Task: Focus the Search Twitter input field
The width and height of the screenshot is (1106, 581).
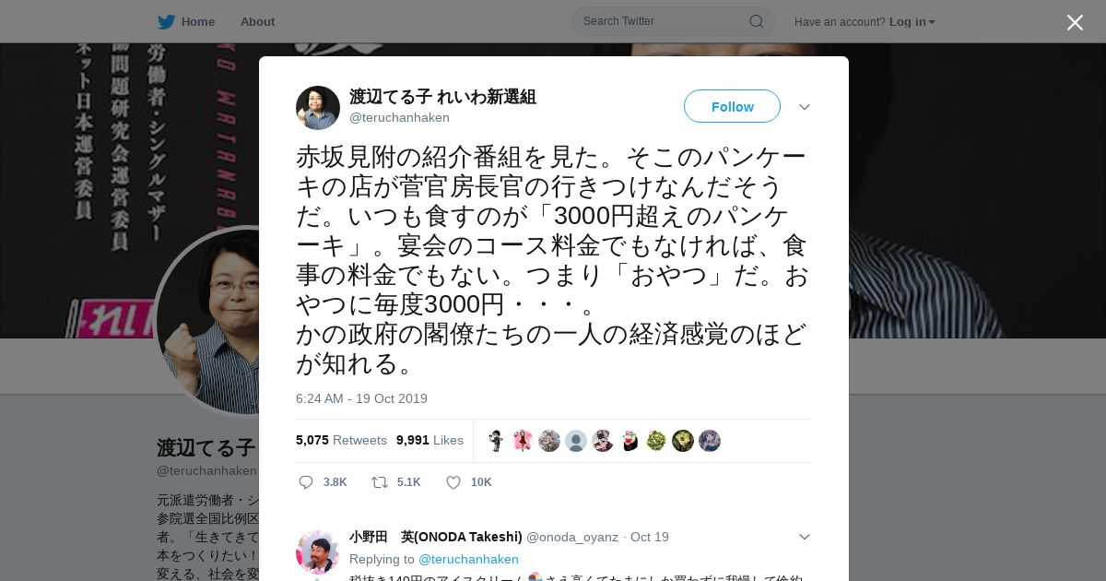Action: coord(664,21)
